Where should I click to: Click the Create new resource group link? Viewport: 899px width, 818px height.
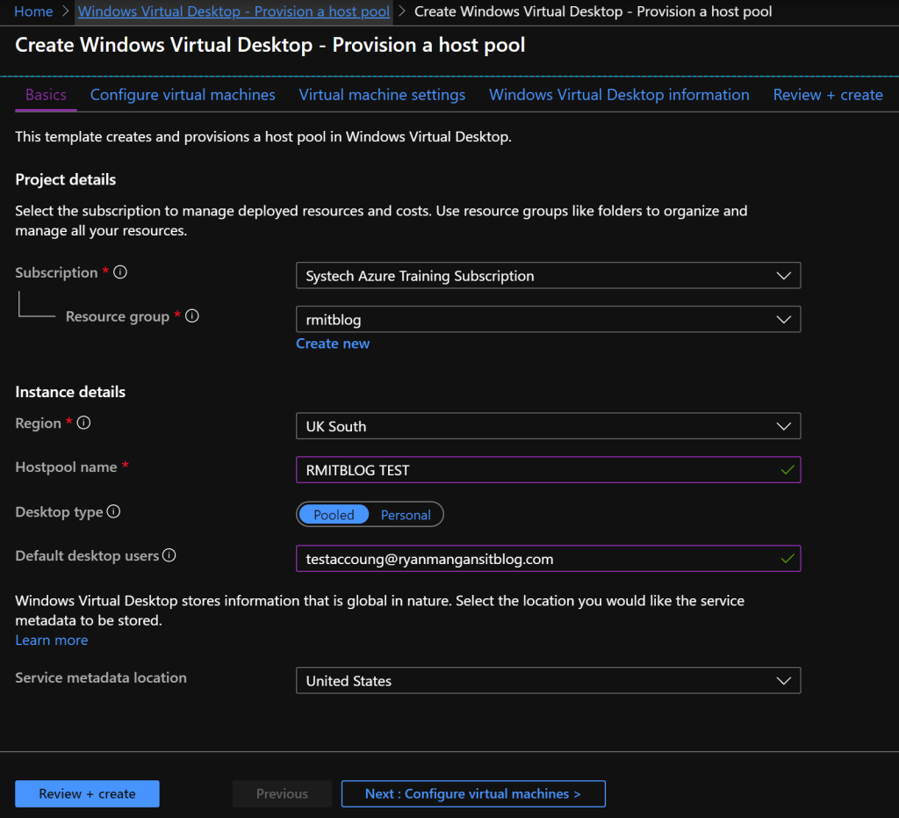tap(333, 343)
